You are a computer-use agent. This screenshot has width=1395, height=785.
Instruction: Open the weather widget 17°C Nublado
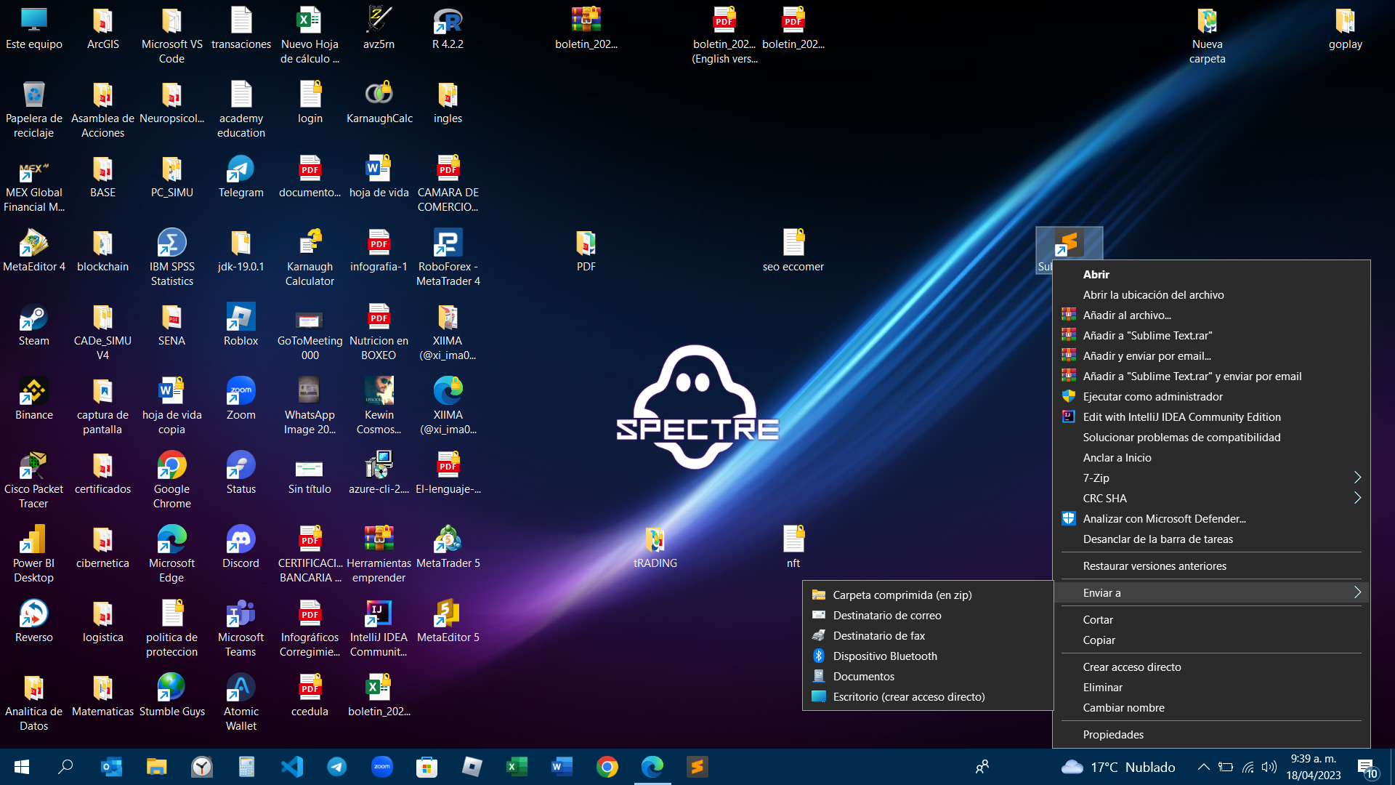click(x=1118, y=767)
